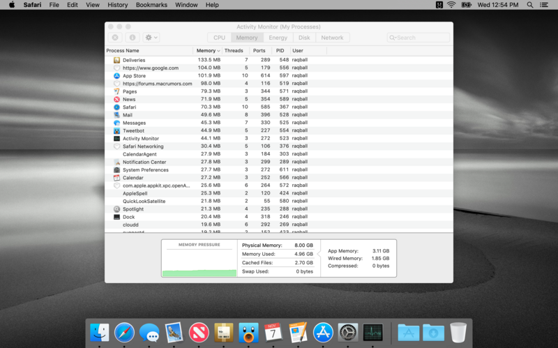Select the Spotlight process row
The width and height of the screenshot is (558, 348).
[x=279, y=209]
